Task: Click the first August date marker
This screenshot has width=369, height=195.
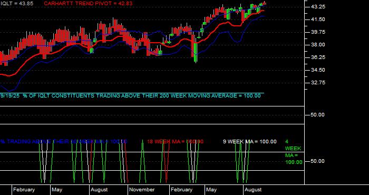Action: point(99,190)
